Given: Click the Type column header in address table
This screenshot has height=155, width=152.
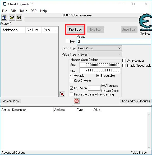Looking at the screenshot, I should click(x=84, y=110).
